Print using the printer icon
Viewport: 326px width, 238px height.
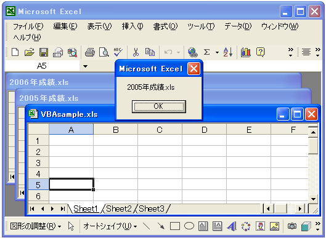[x=90, y=52]
